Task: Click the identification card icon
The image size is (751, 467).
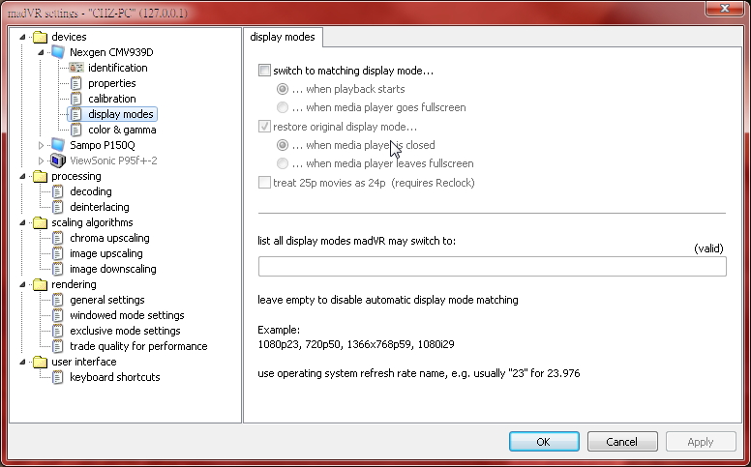Action: point(76,68)
